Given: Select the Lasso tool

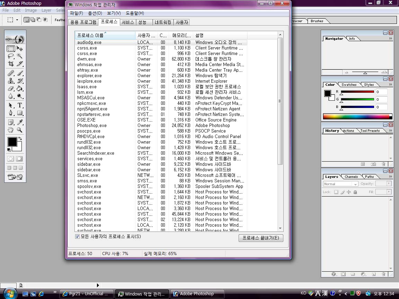Looking at the screenshot, I should [x=11, y=56].
